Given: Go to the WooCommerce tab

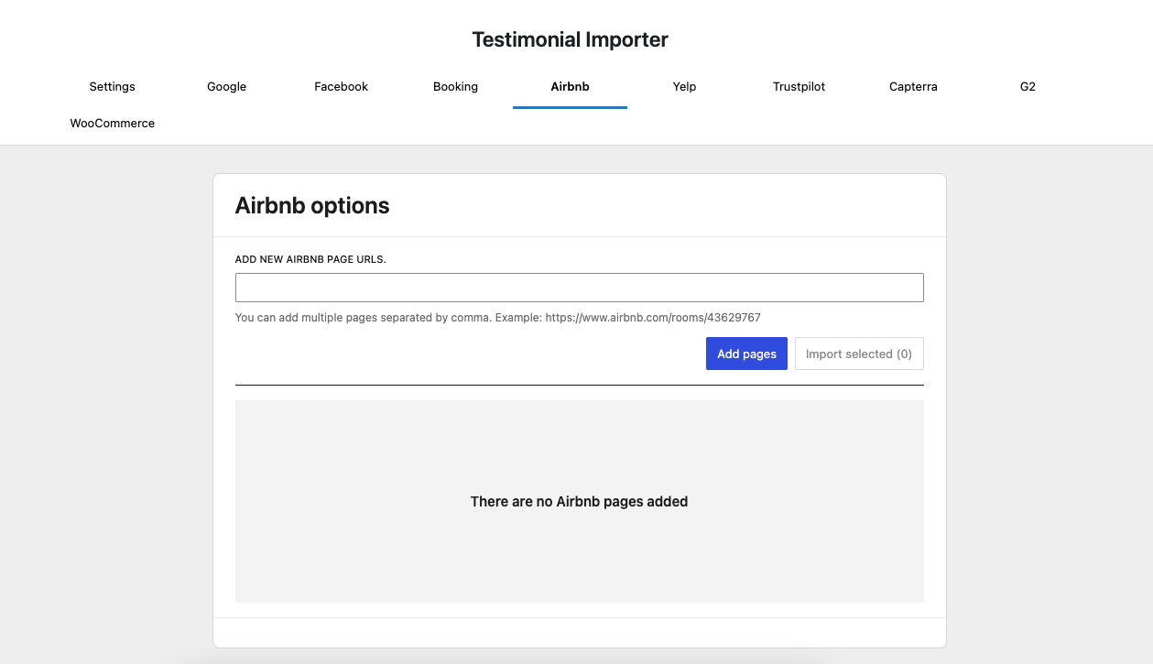Looking at the screenshot, I should [112, 124].
